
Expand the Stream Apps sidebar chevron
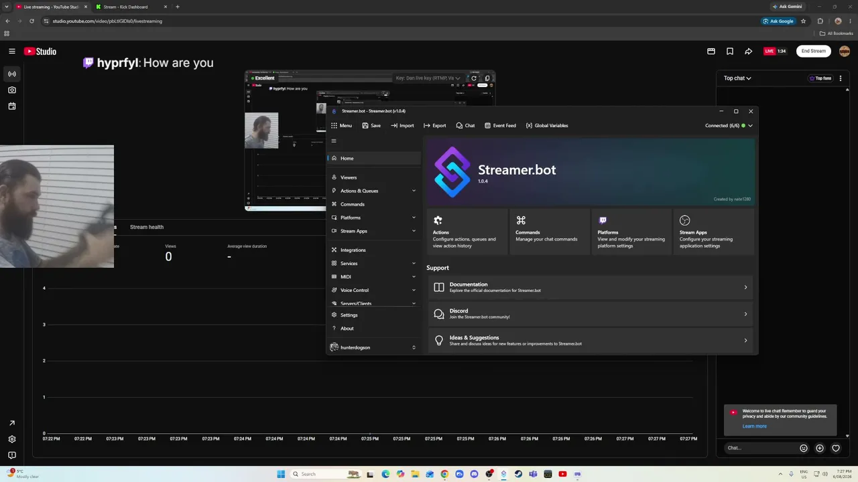(x=414, y=231)
